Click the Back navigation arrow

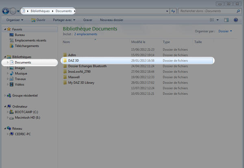click(6, 11)
